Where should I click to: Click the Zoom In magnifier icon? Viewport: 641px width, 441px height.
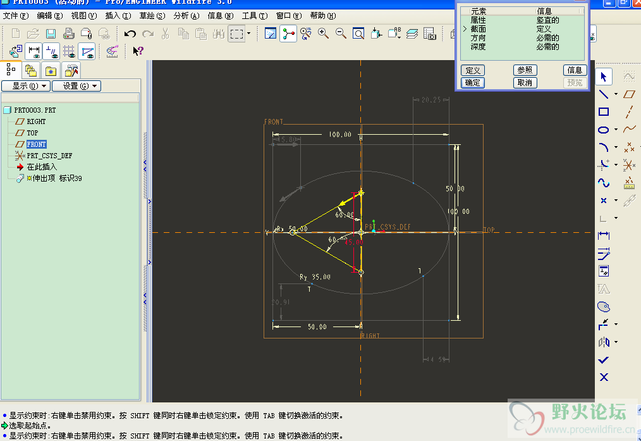click(323, 34)
